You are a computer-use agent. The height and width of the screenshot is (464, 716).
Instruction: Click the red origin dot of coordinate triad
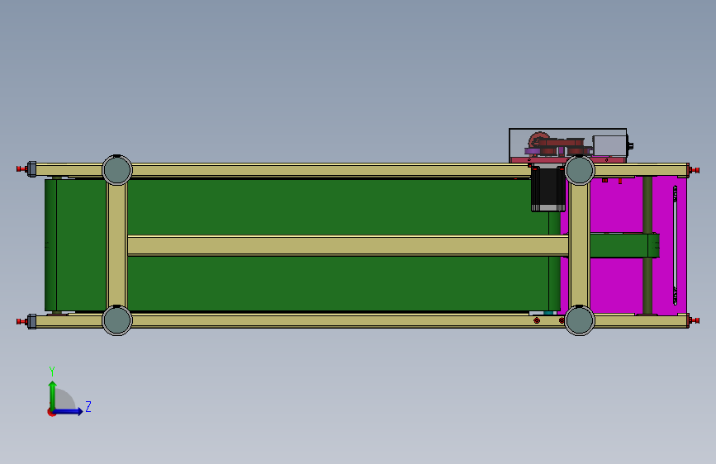(x=51, y=413)
